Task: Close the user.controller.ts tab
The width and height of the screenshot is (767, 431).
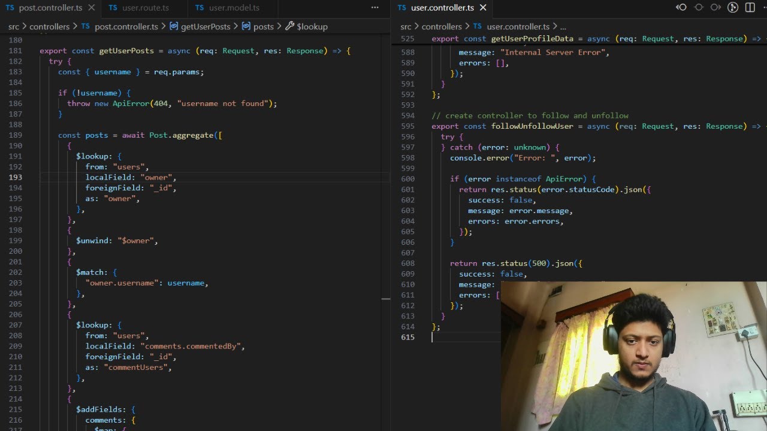Action: pyautogui.click(x=483, y=8)
